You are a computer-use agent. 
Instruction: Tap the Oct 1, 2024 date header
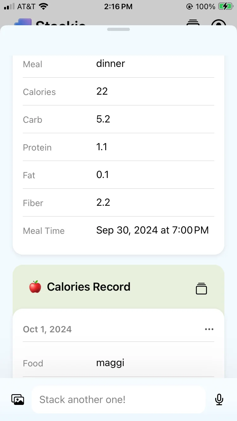(x=47, y=329)
